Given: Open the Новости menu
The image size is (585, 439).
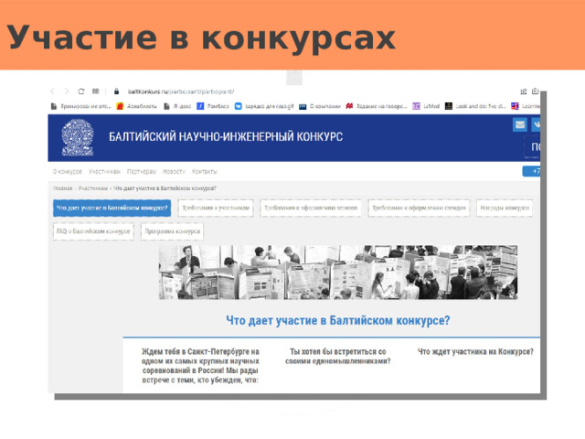Looking at the screenshot, I should point(174,171).
